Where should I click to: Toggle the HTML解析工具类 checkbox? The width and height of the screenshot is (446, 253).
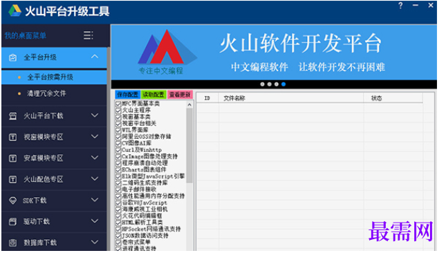[118, 223]
